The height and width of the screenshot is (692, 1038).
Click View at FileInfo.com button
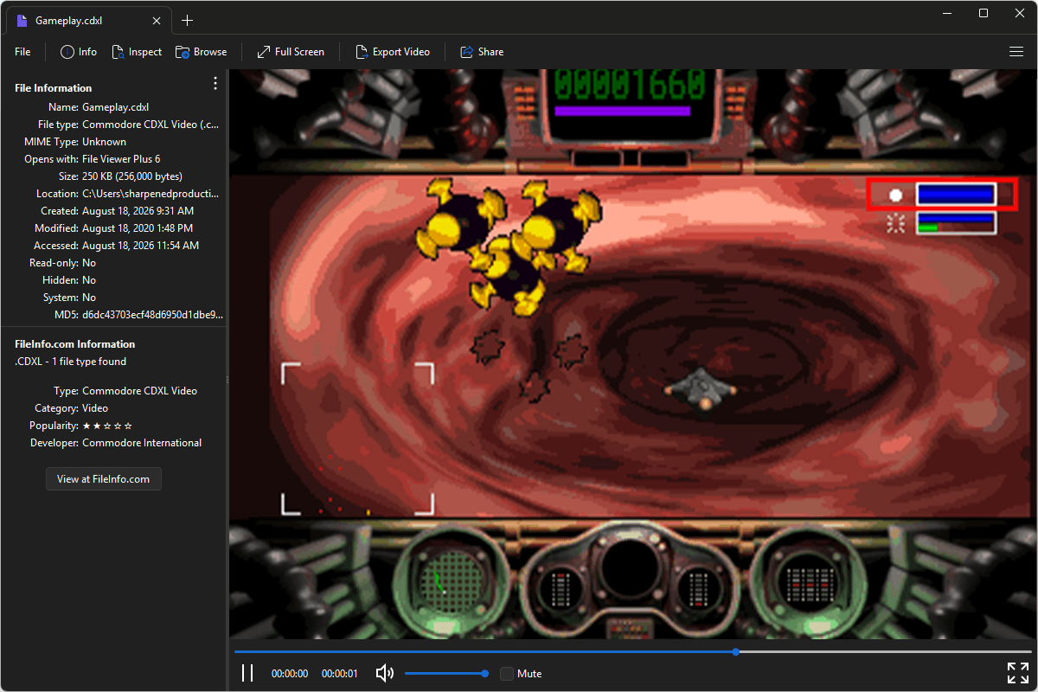104,478
